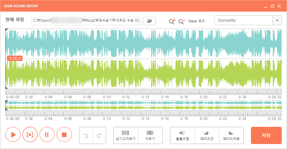The height and width of the screenshot is (149, 287).
Task: Click the 자르기 (cut) button
Action: tap(150, 135)
